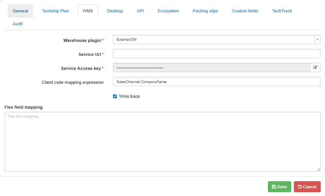The image size is (325, 196).
Task: Click into the Flex field mapping textarea
Action: 162,142
